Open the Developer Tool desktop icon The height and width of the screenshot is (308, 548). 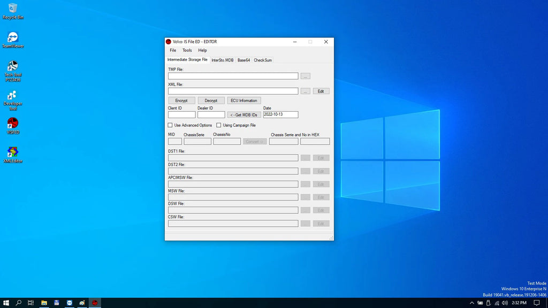point(13,100)
